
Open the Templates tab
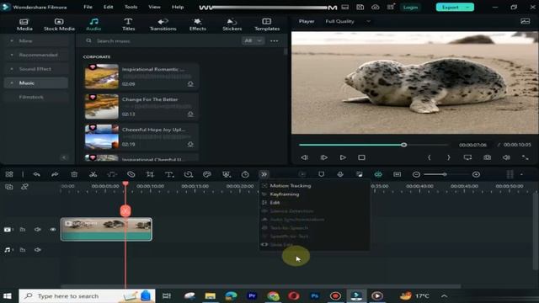tap(267, 24)
